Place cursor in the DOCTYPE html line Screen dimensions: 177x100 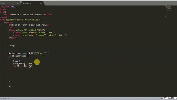pyautogui.click(x=8, y=7)
